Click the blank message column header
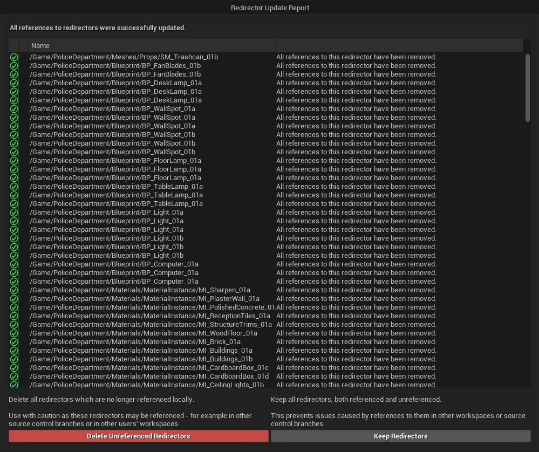 point(399,46)
